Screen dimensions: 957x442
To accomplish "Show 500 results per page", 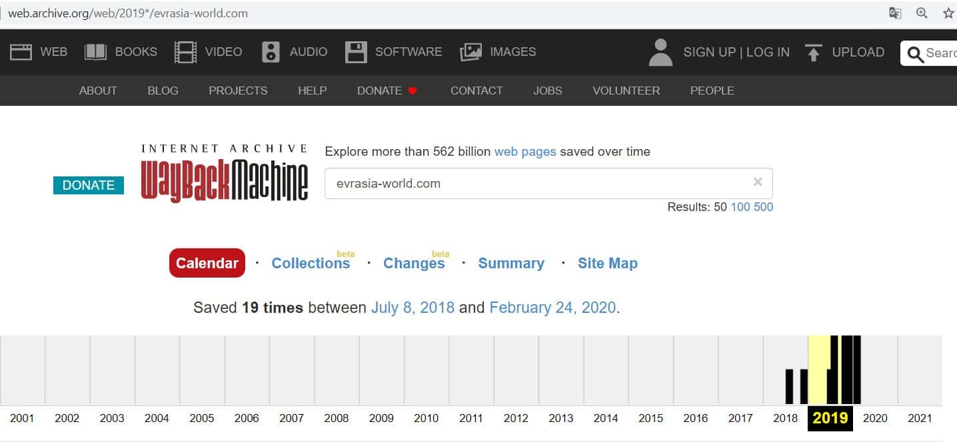I will coord(764,207).
